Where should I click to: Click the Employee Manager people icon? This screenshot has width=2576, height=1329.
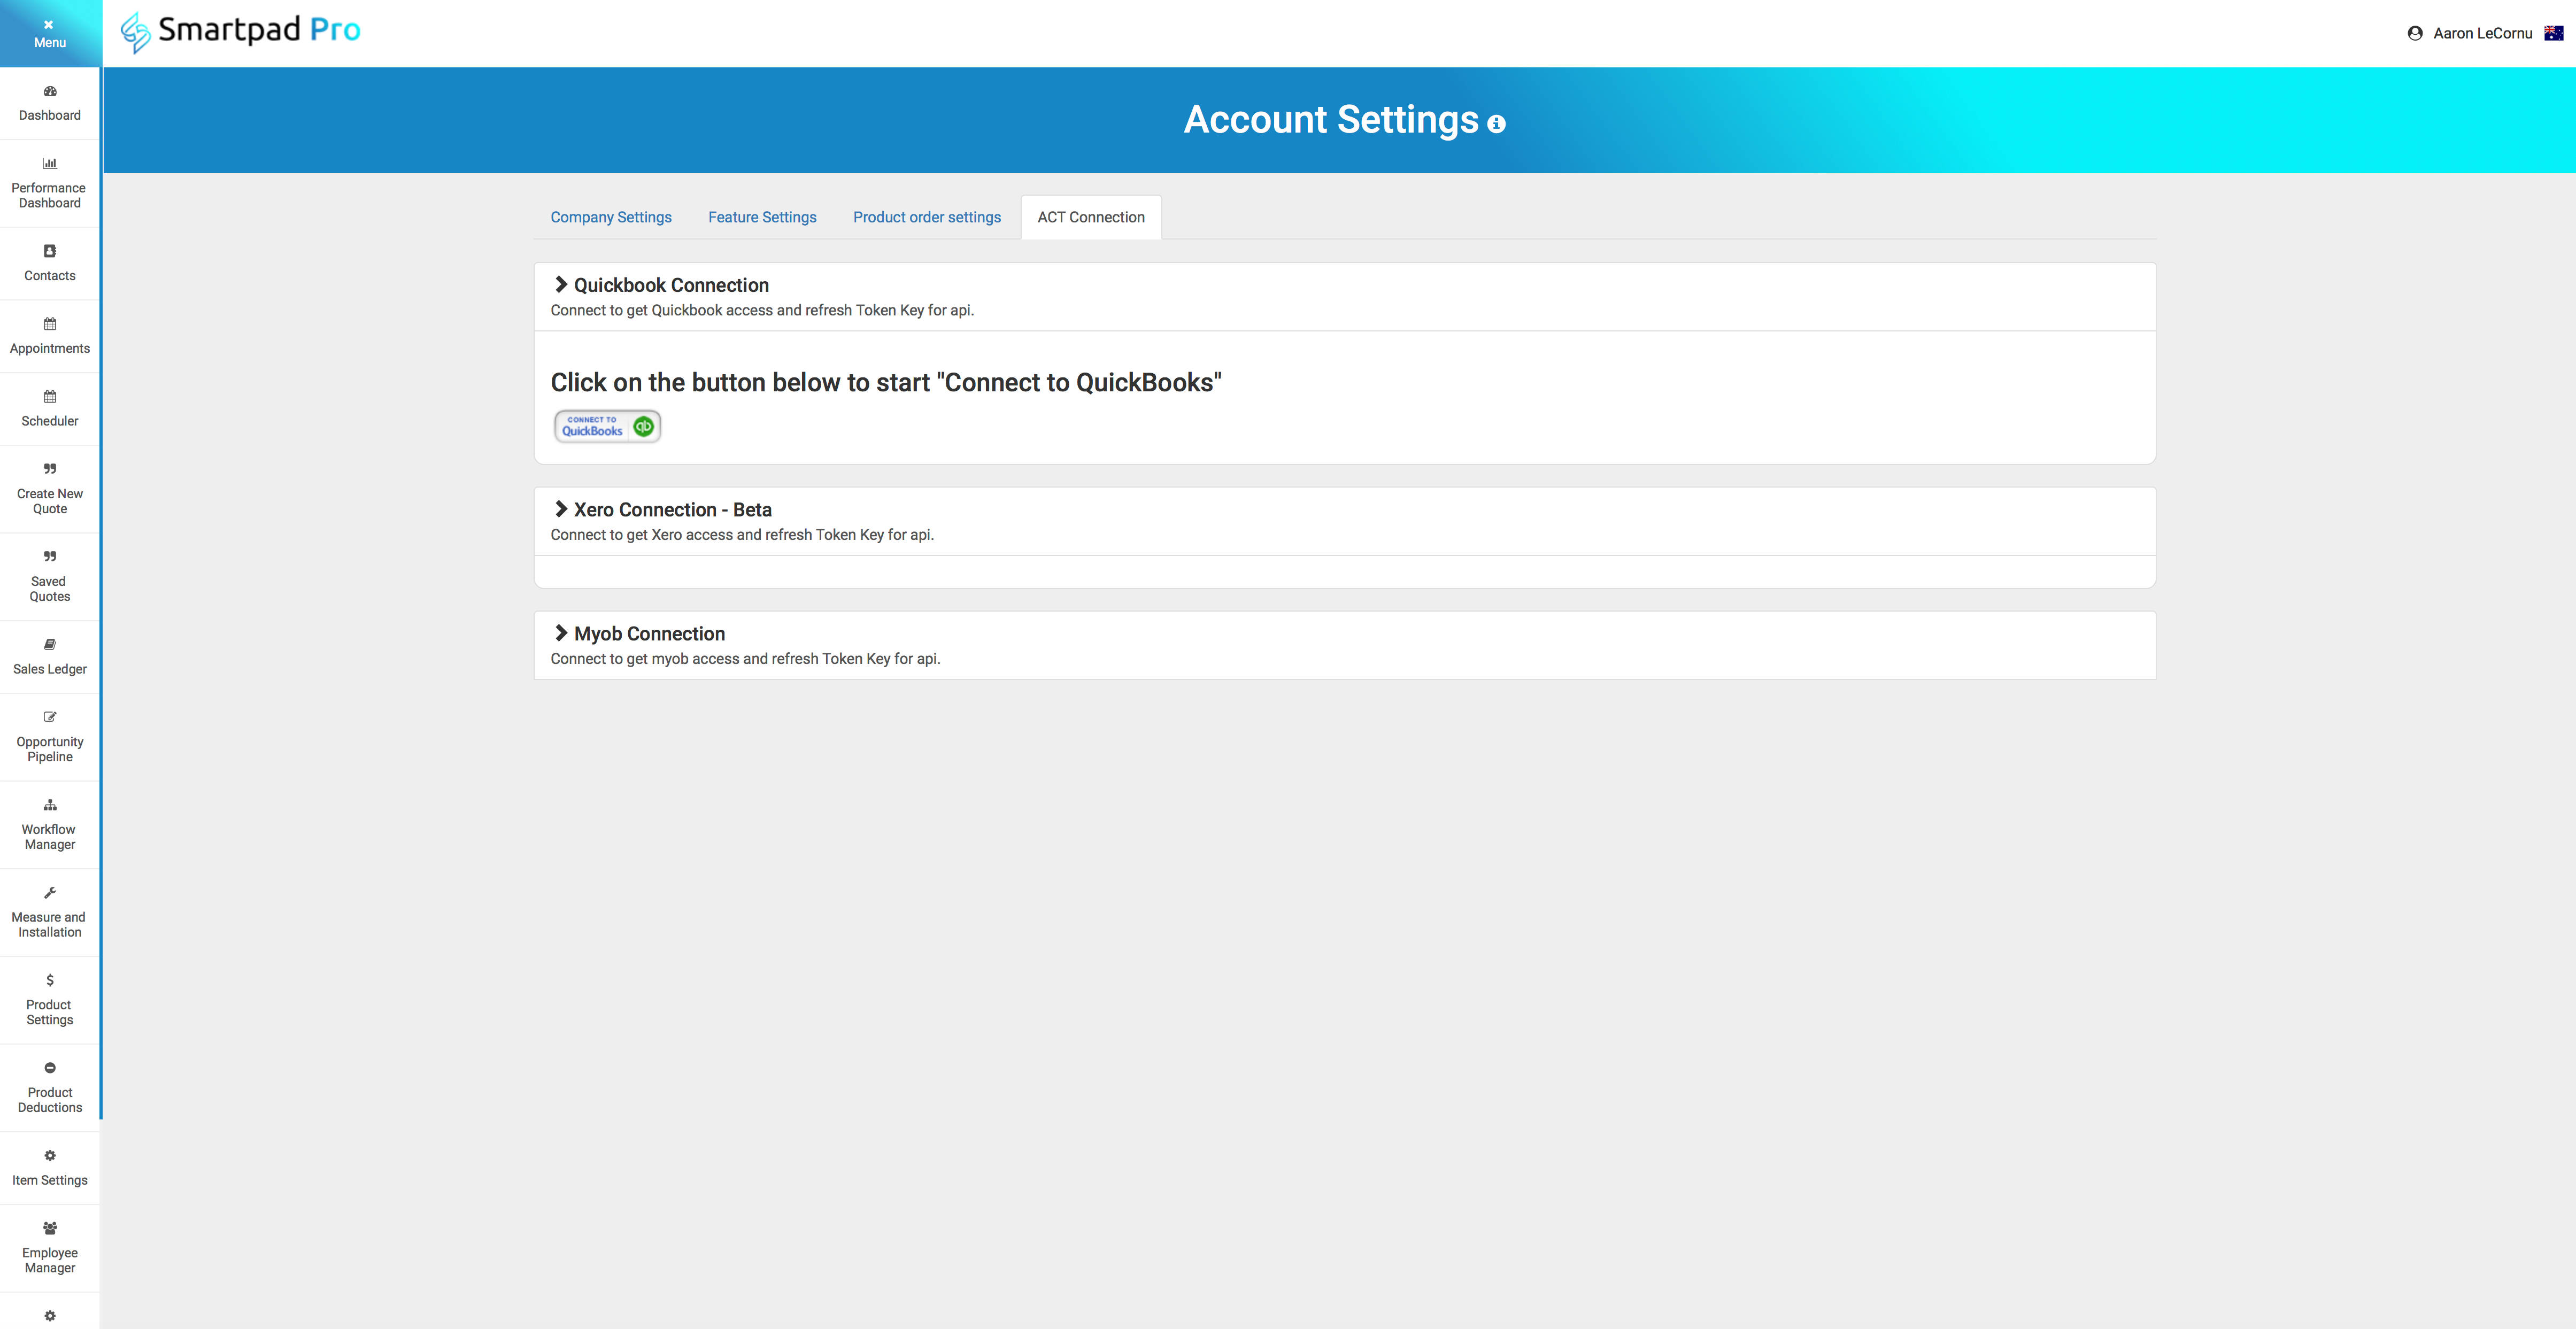tap(50, 1228)
